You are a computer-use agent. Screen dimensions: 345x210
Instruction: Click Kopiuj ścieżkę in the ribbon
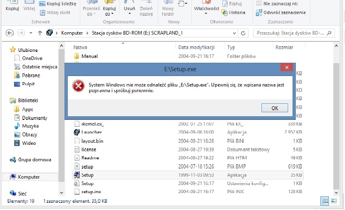coord(58,4)
